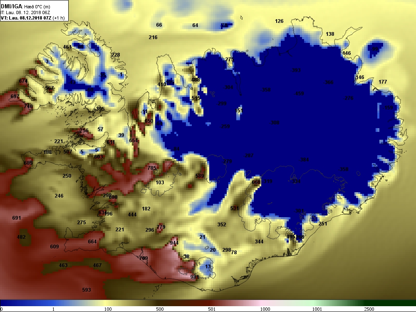416x312 pixels.
Task: Click the value 593 on the map
Action: (x=87, y=290)
